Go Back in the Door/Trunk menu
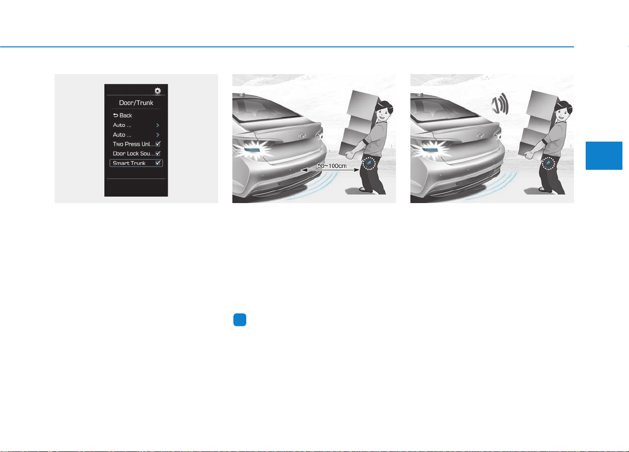This screenshot has width=629, height=452. pyautogui.click(x=122, y=115)
